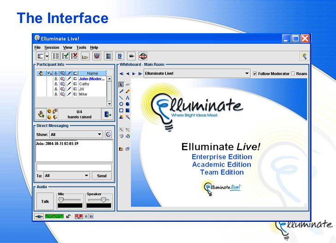This screenshot has height=243, width=336.
Task: Open the layout dropdown arrow in the toolbar
Action: click(47, 56)
